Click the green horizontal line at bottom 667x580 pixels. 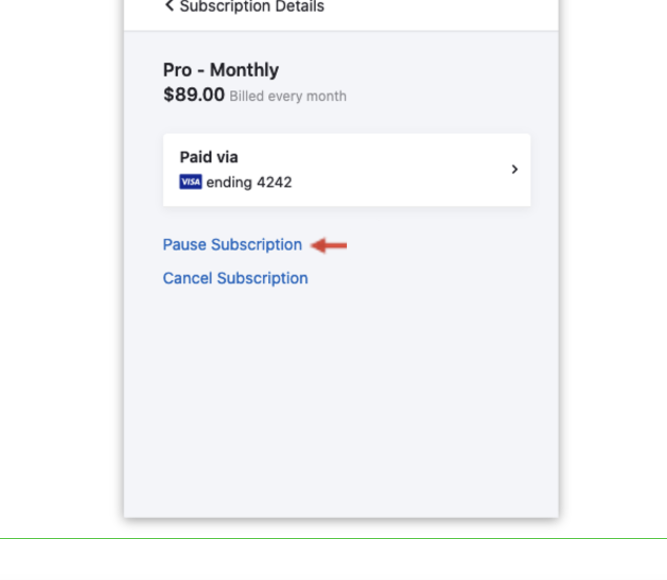(x=333, y=538)
